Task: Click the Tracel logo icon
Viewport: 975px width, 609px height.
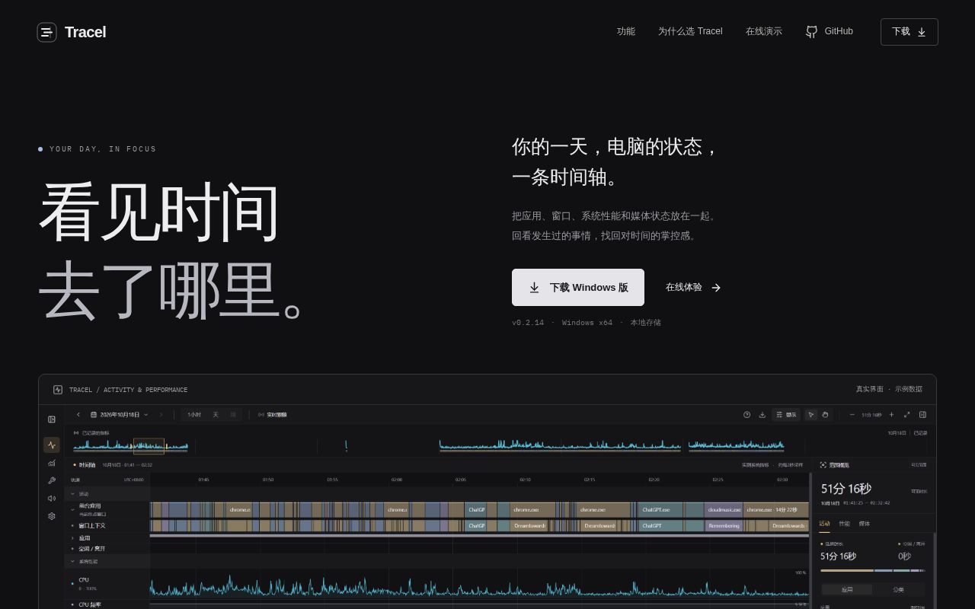Action: (46, 32)
